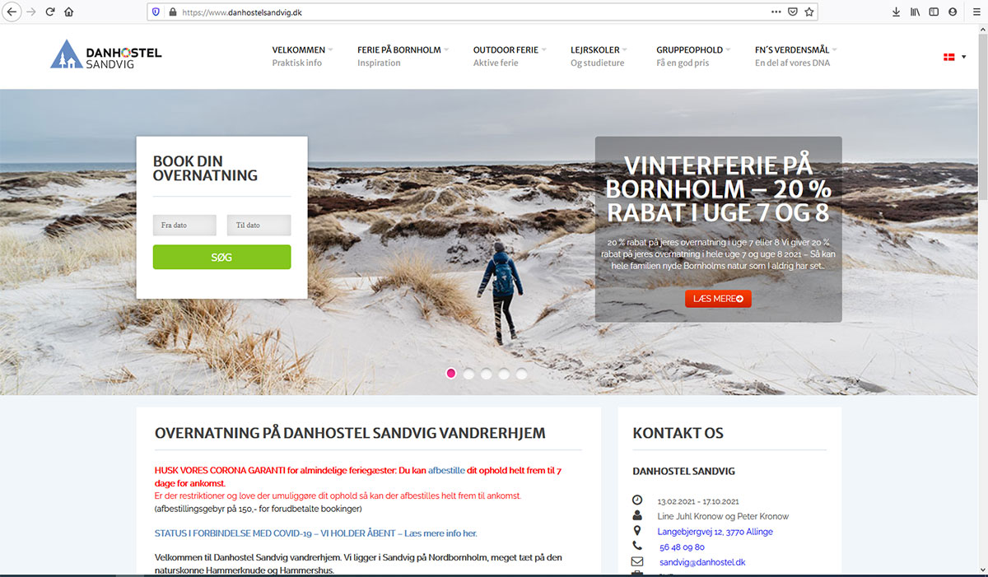Image resolution: width=988 pixels, height=577 pixels.
Task: Bookmark this page with the star icon
Action: pyautogui.click(x=809, y=12)
